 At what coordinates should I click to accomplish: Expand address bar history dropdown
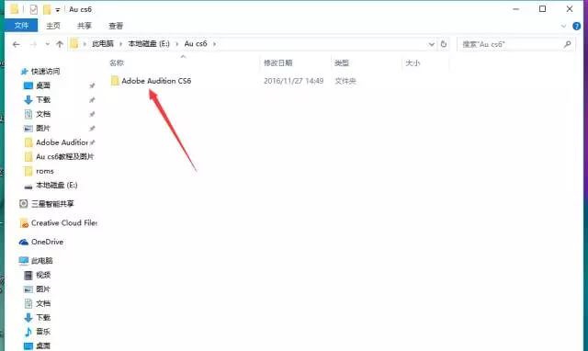click(431, 44)
